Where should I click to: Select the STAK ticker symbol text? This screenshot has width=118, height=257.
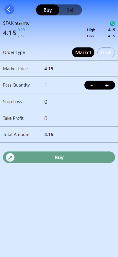point(8,23)
